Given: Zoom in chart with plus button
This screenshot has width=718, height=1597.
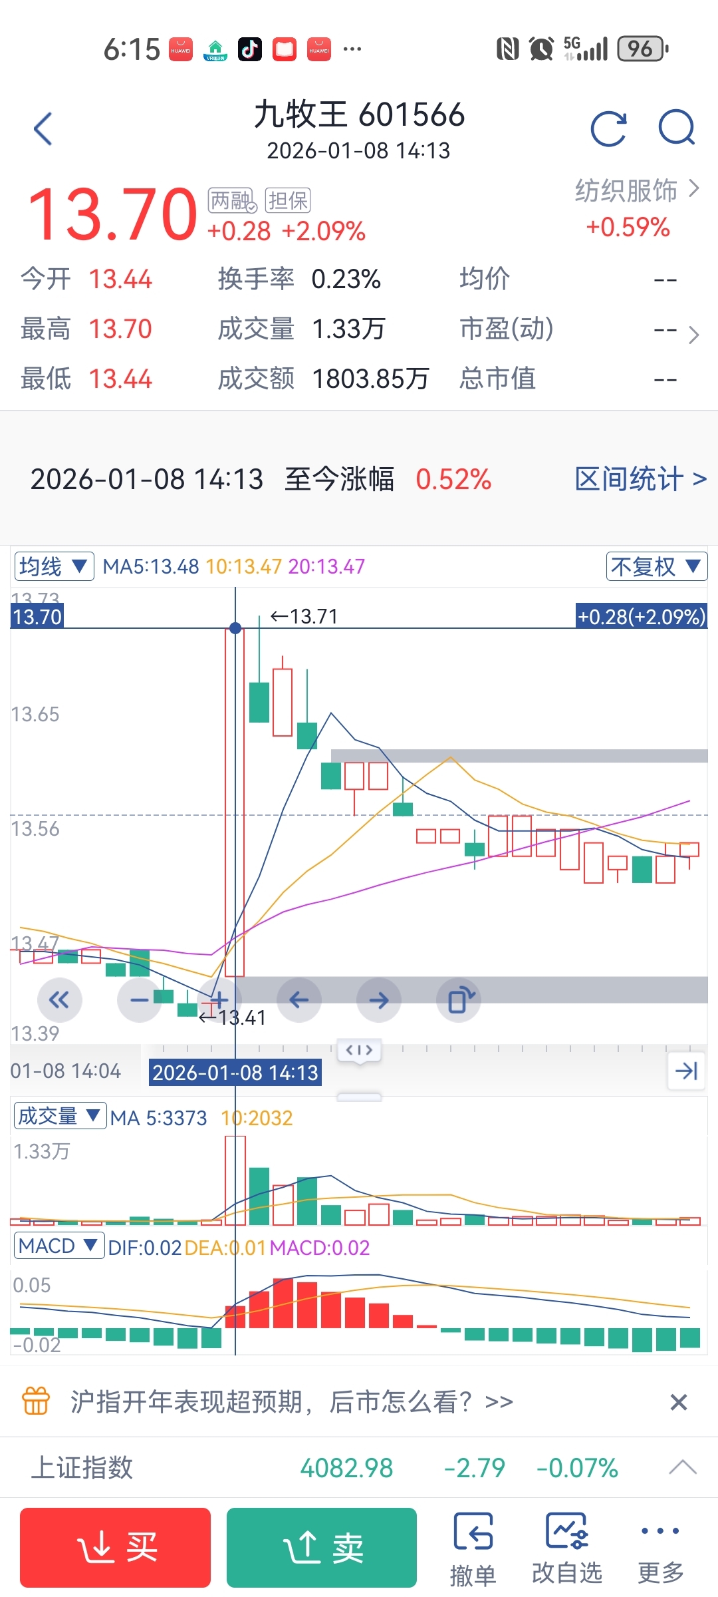Looking at the screenshot, I should (219, 999).
